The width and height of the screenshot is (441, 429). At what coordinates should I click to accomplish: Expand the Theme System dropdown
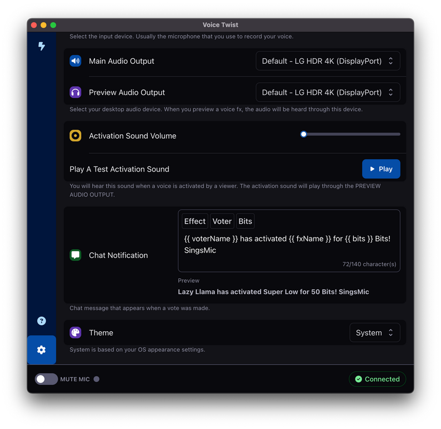[374, 333]
